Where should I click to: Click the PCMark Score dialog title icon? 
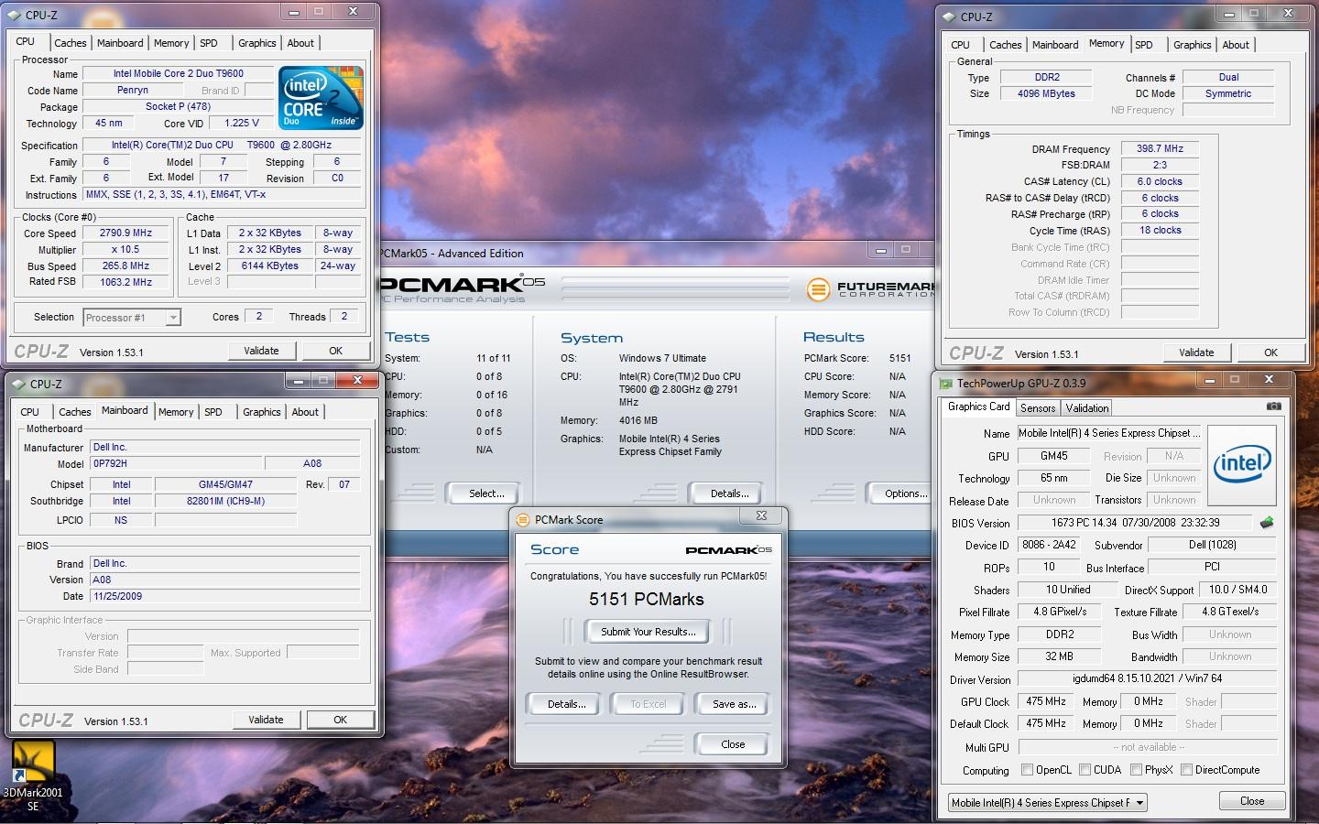click(523, 520)
